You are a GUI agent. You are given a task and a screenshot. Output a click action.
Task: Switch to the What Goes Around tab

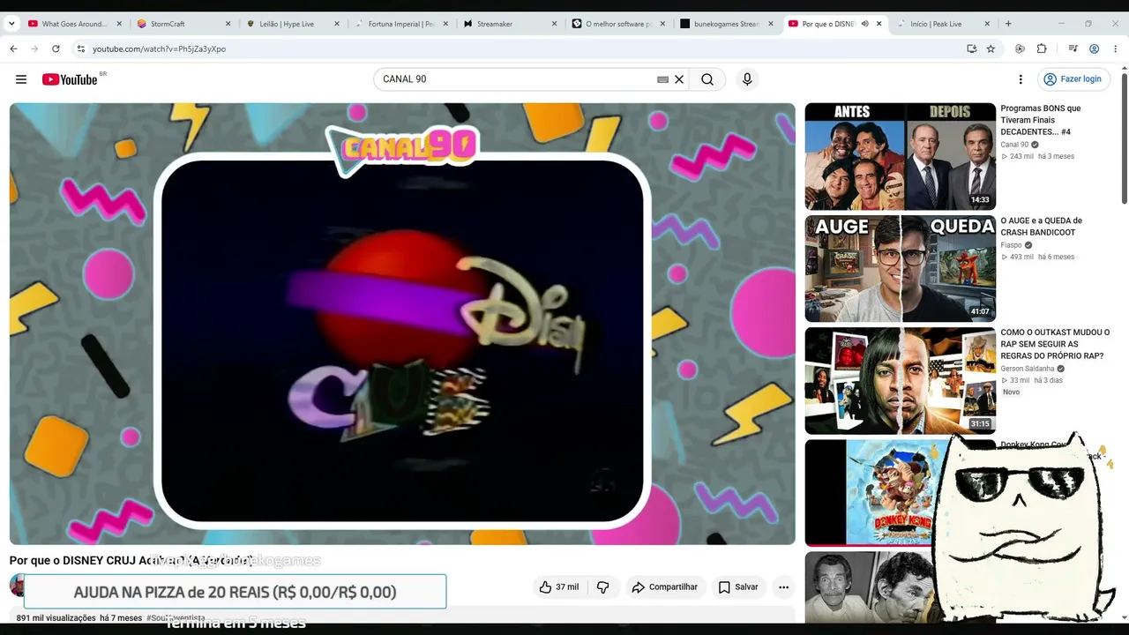tap(75, 24)
